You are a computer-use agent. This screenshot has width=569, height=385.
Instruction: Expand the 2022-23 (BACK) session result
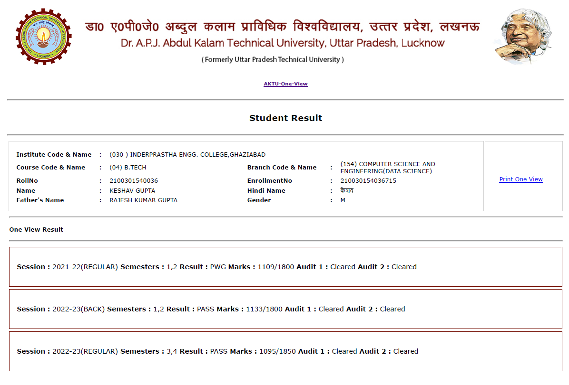point(211,309)
